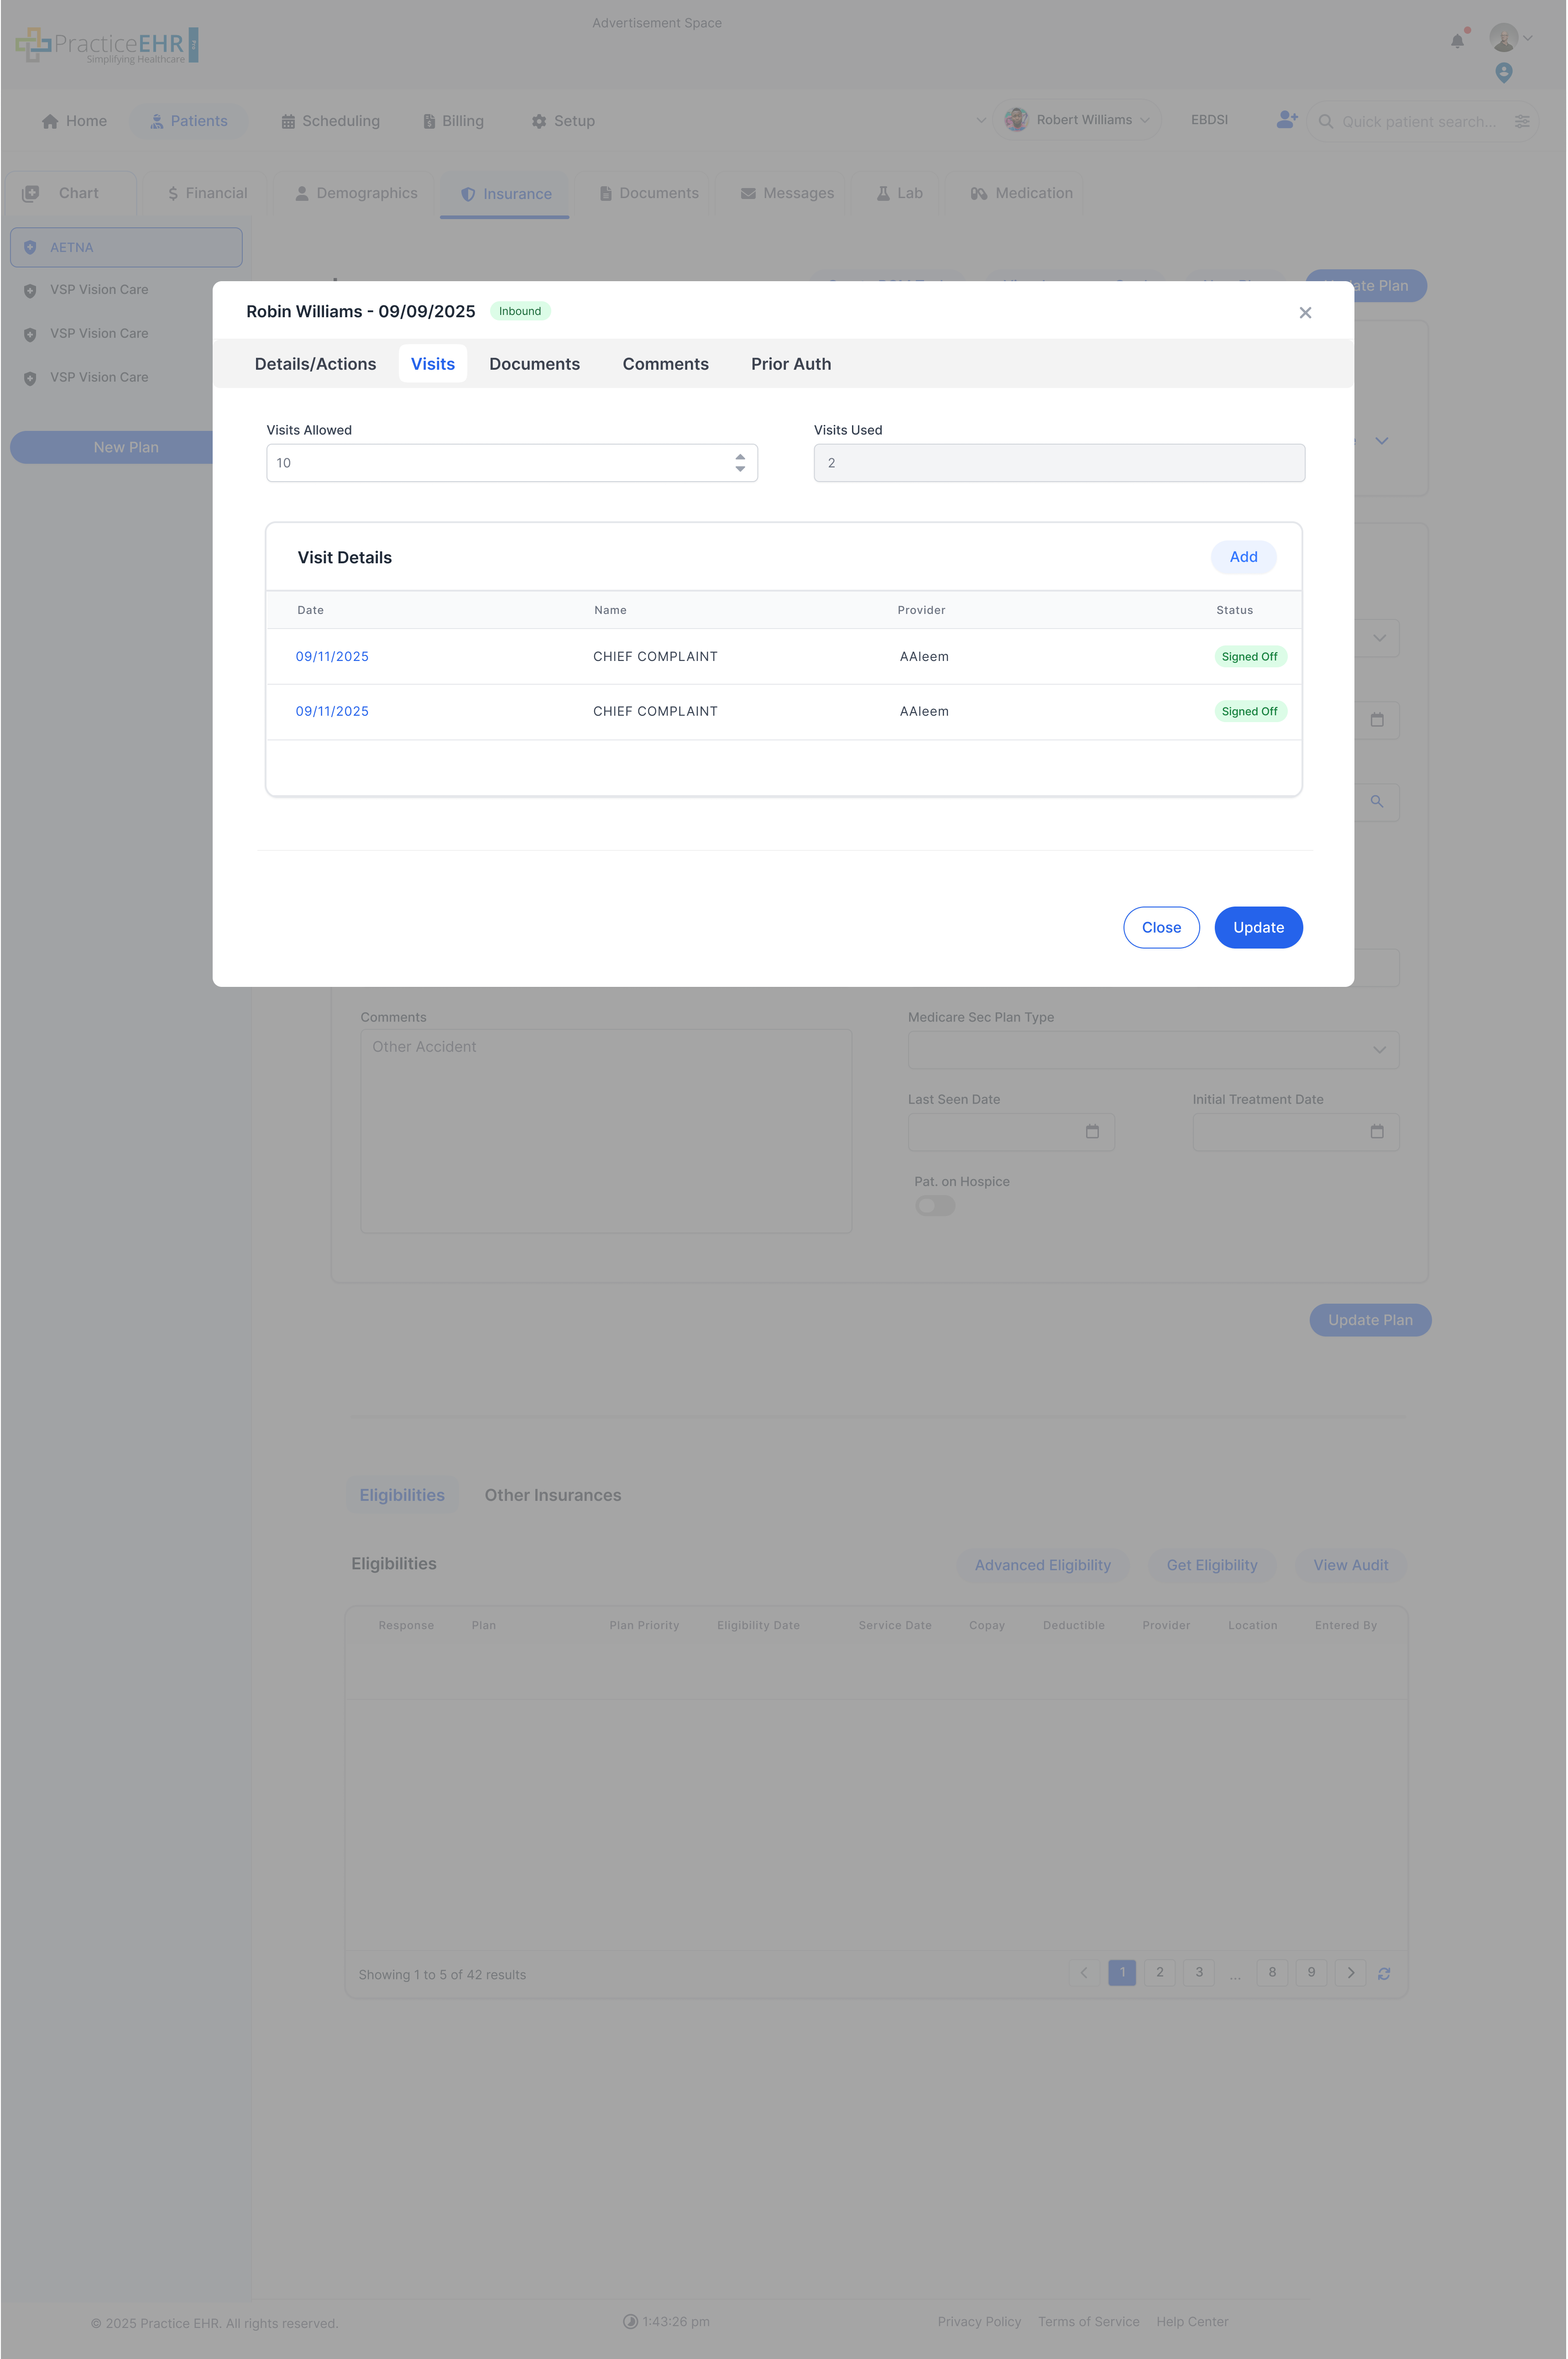Screen dimensions: 1568x2359
Task: Click Add in the Visit Details panel
Action: [1243, 557]
